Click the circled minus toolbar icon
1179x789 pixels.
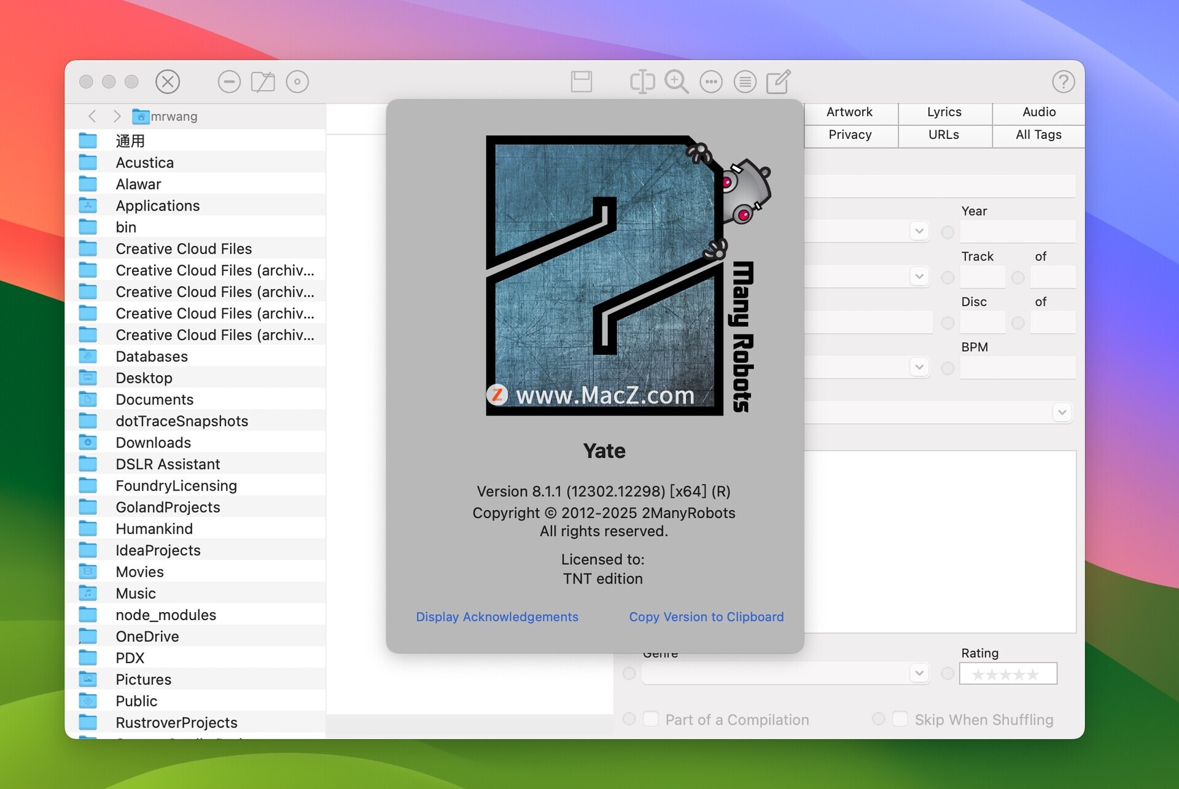pyautogui.click(x=229, y=82)
